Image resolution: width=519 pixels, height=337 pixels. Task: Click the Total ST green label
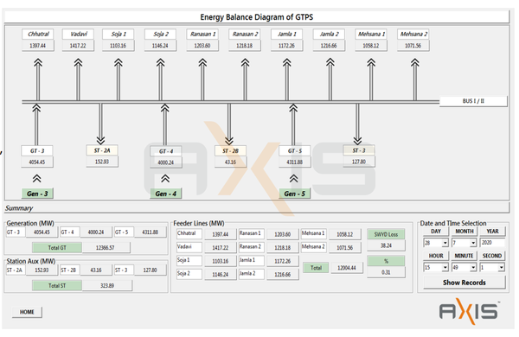pos(57,285)
